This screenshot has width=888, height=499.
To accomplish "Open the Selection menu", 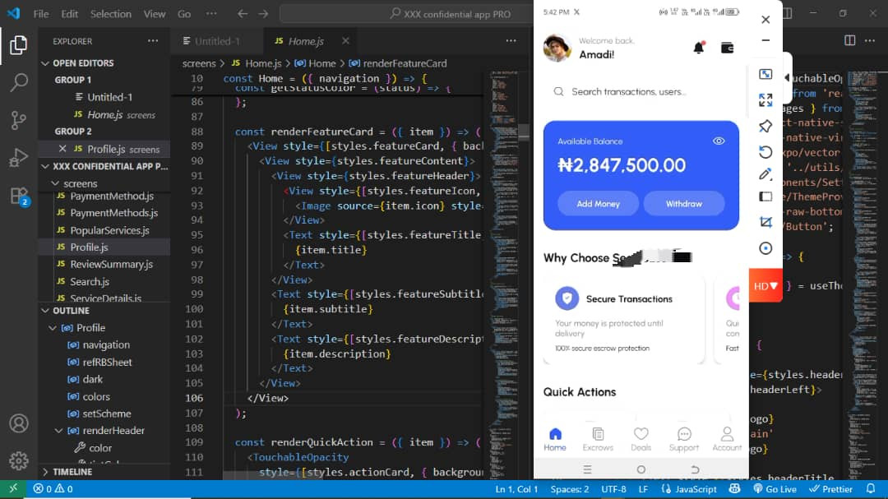I will click(111, 14).
